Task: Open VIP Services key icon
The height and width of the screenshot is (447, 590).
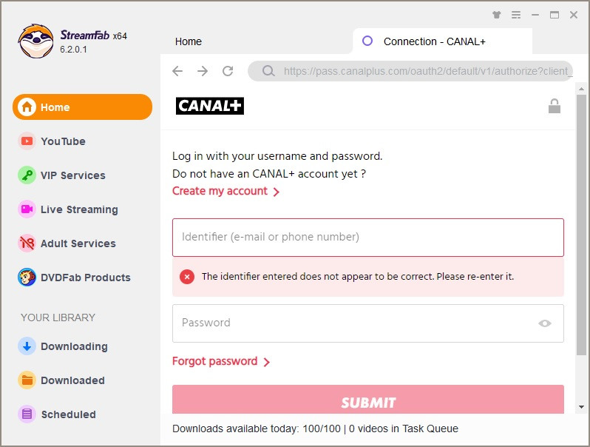Action: (27, 175)
